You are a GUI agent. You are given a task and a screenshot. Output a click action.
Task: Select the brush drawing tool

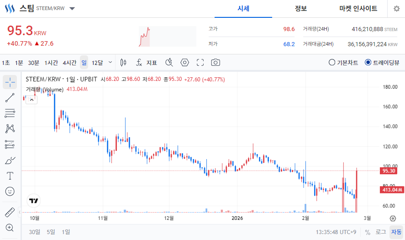[10, 160]
